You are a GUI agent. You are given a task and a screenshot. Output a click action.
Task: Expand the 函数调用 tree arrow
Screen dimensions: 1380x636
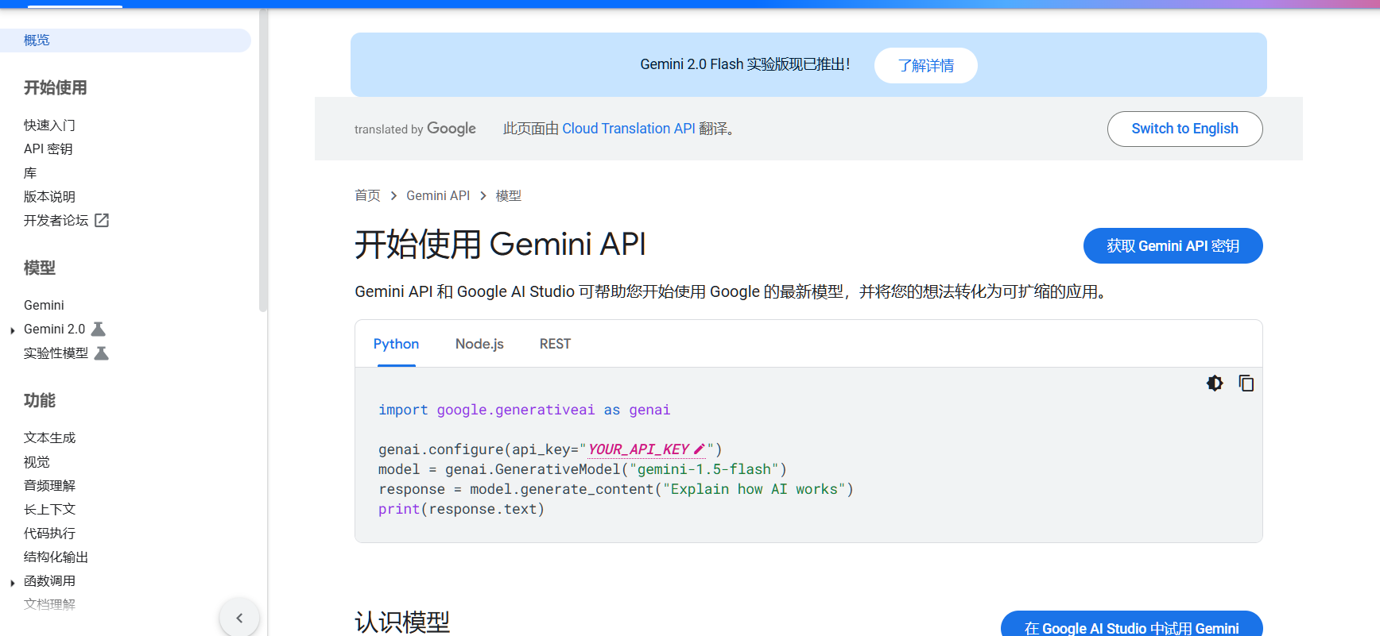(13, 583)
